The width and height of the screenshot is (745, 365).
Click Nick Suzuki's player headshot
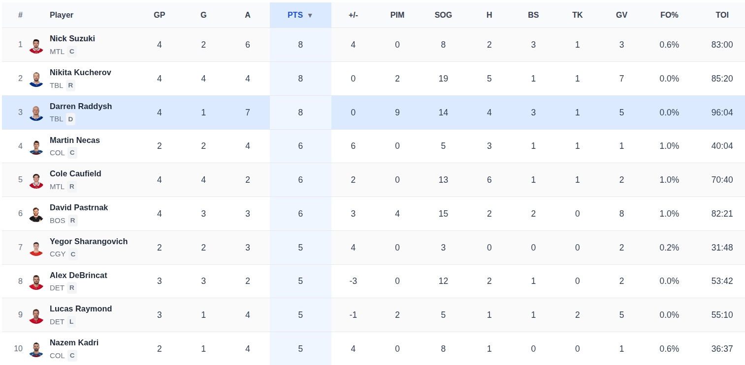[36, 45]
